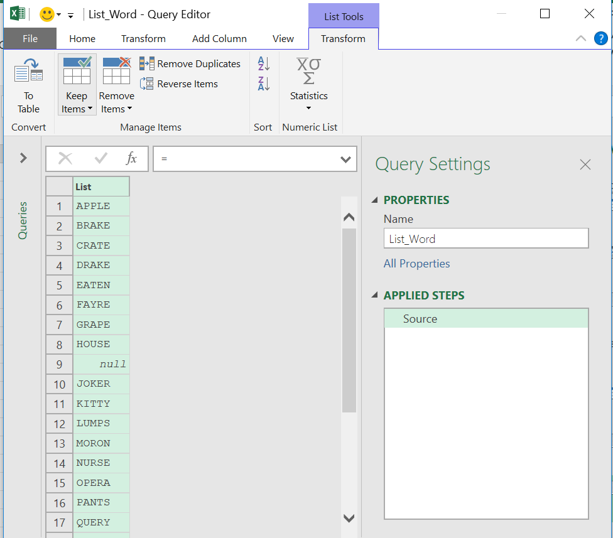Image resolution: width=613 pixels, height=538 pixels.
Task: Select the CRATE list item
Action: [101, 245]
